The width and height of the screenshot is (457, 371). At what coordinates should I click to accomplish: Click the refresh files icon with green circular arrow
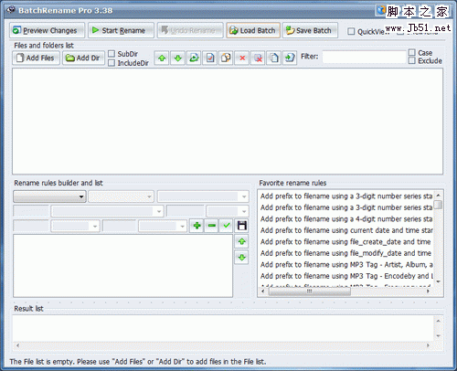pos(194,58)
